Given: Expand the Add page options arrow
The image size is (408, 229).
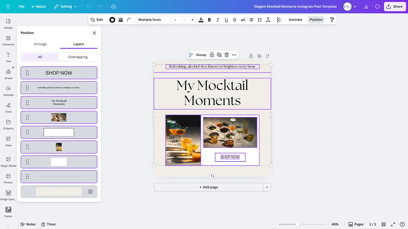Looking at the screenshot, I should point(267,187).
